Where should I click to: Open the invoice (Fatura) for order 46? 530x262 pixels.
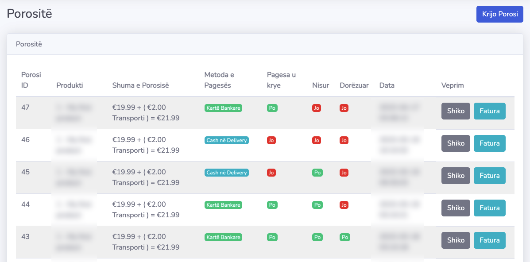(489, 143)
